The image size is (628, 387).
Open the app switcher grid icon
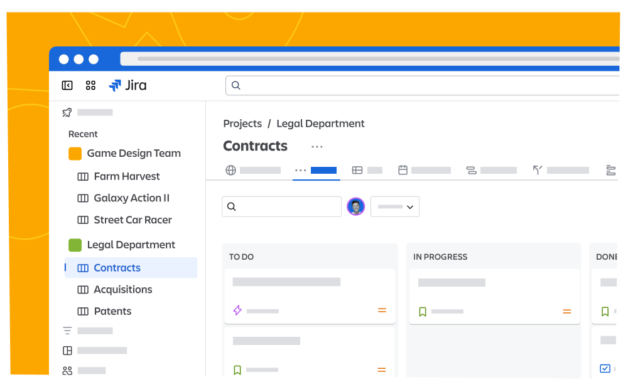tap(90, 85)
